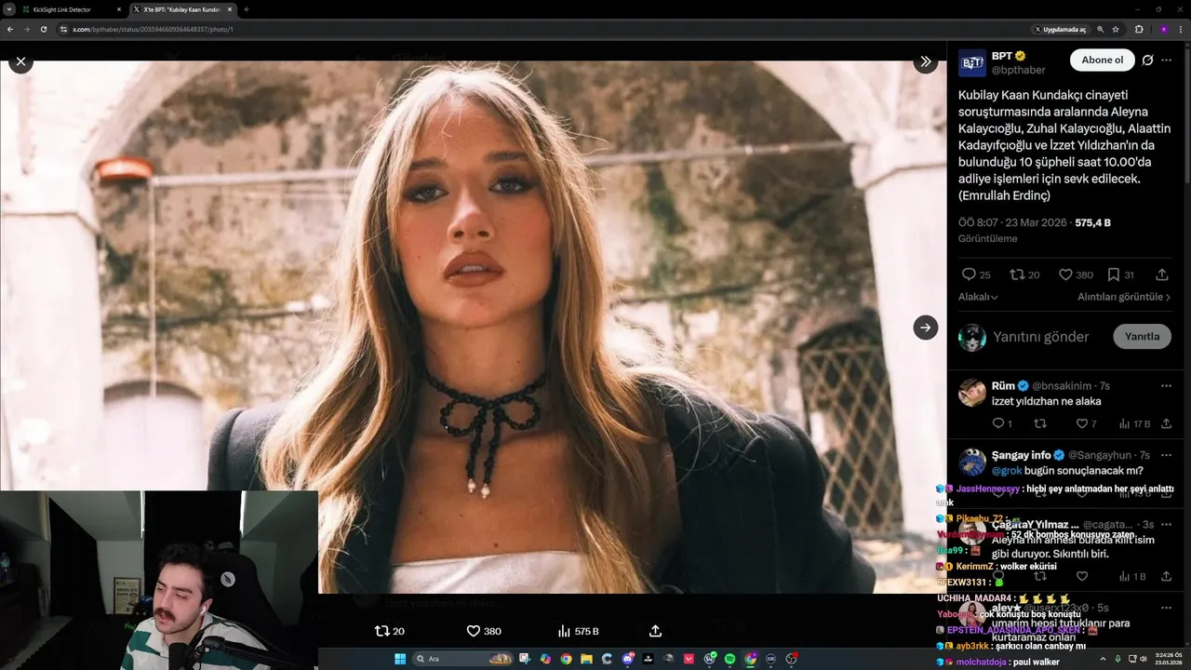
Task: Open the BPT profile avatar
Action: click(972, 62)
